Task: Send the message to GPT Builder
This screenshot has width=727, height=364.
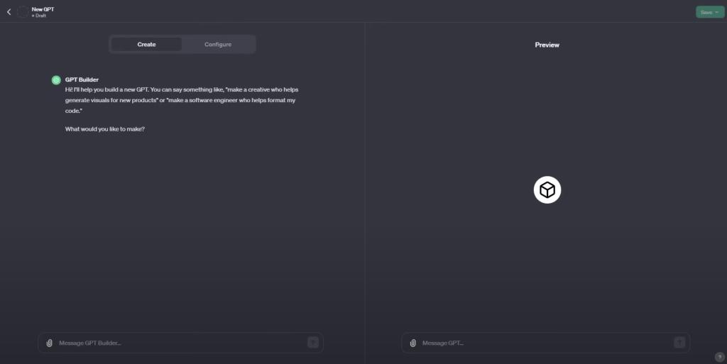Action: (313, 343)
